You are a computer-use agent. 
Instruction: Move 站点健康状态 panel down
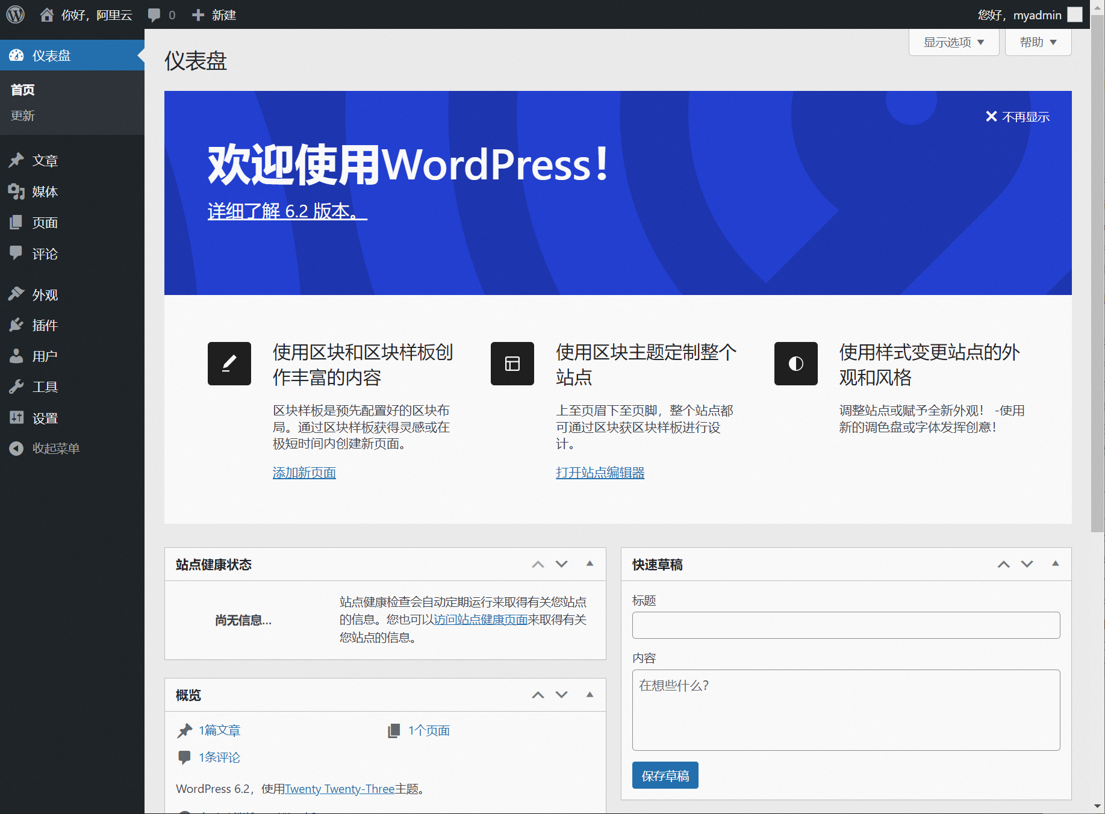(x=561, y=564)
